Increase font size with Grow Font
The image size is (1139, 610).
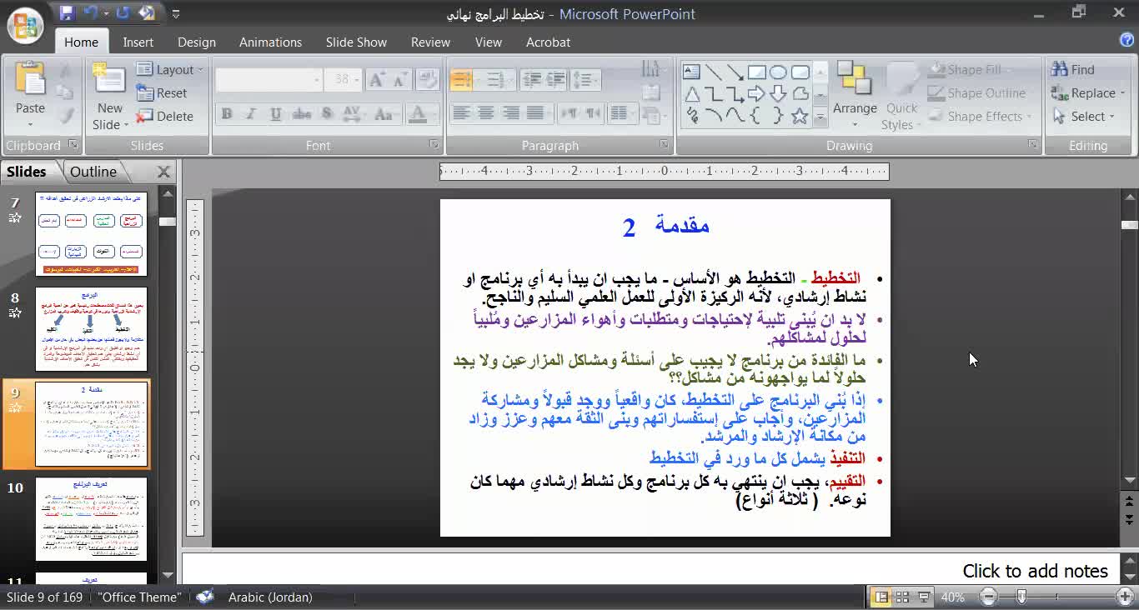pos(376,79)
